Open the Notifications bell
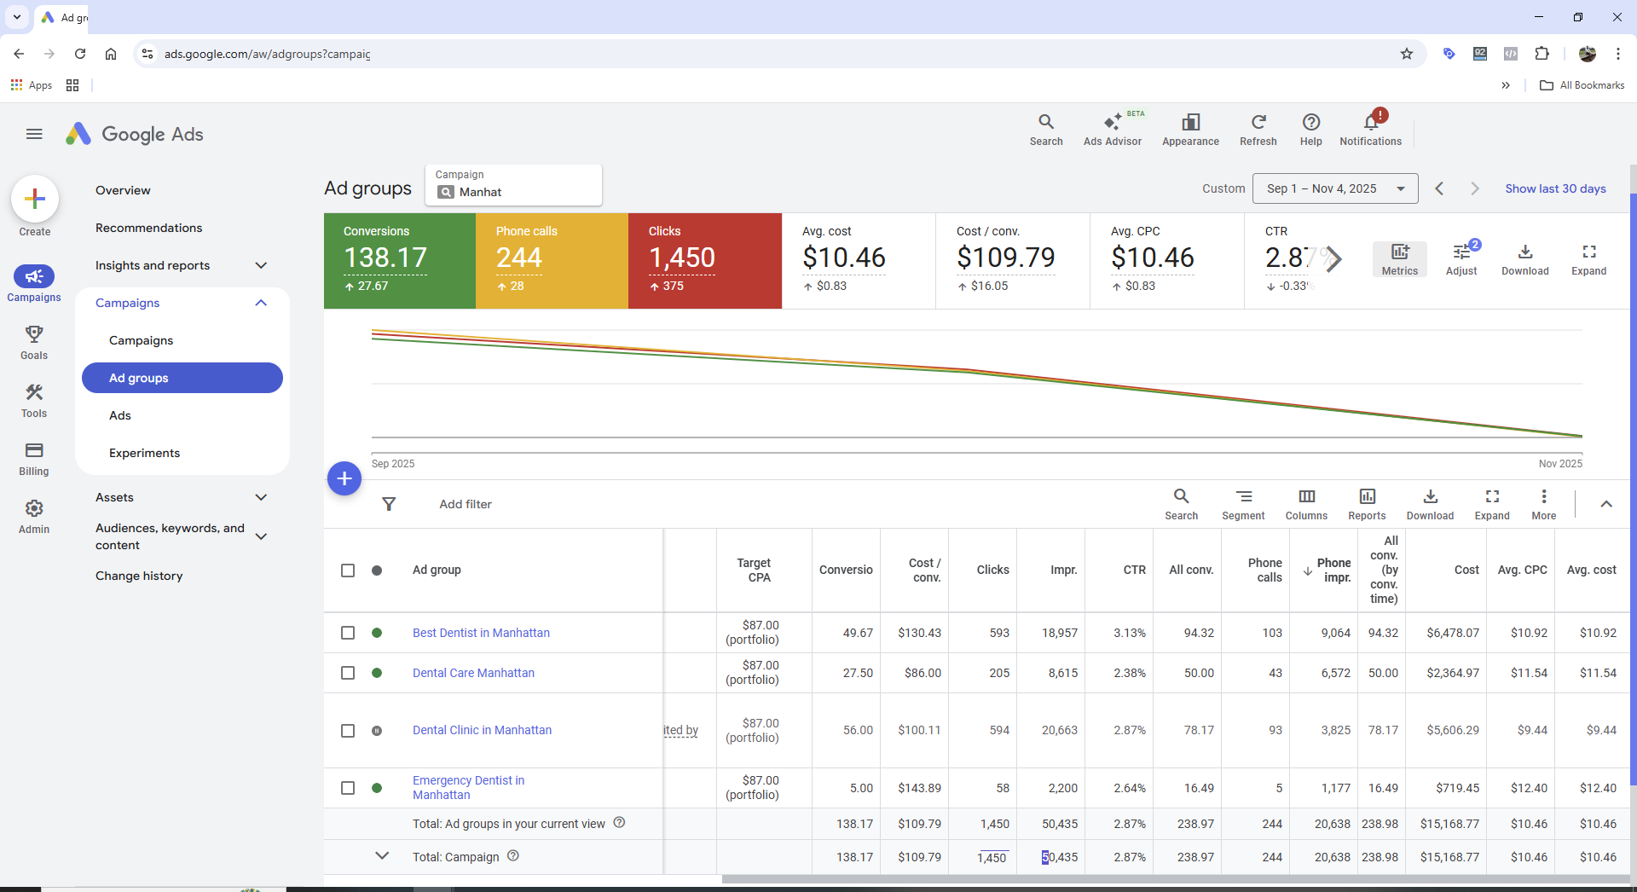Viewport: 1637px width, 892px height. pos(1370,129)
